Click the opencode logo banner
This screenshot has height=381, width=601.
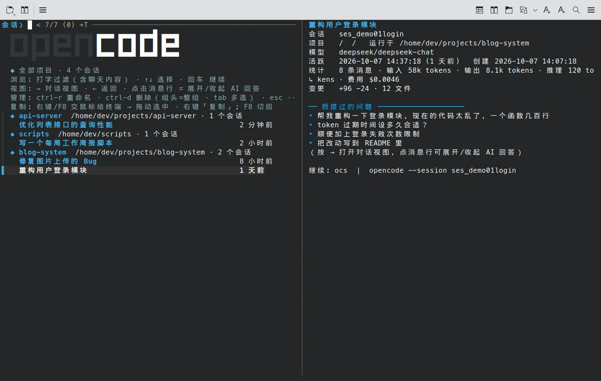[95, 45]
